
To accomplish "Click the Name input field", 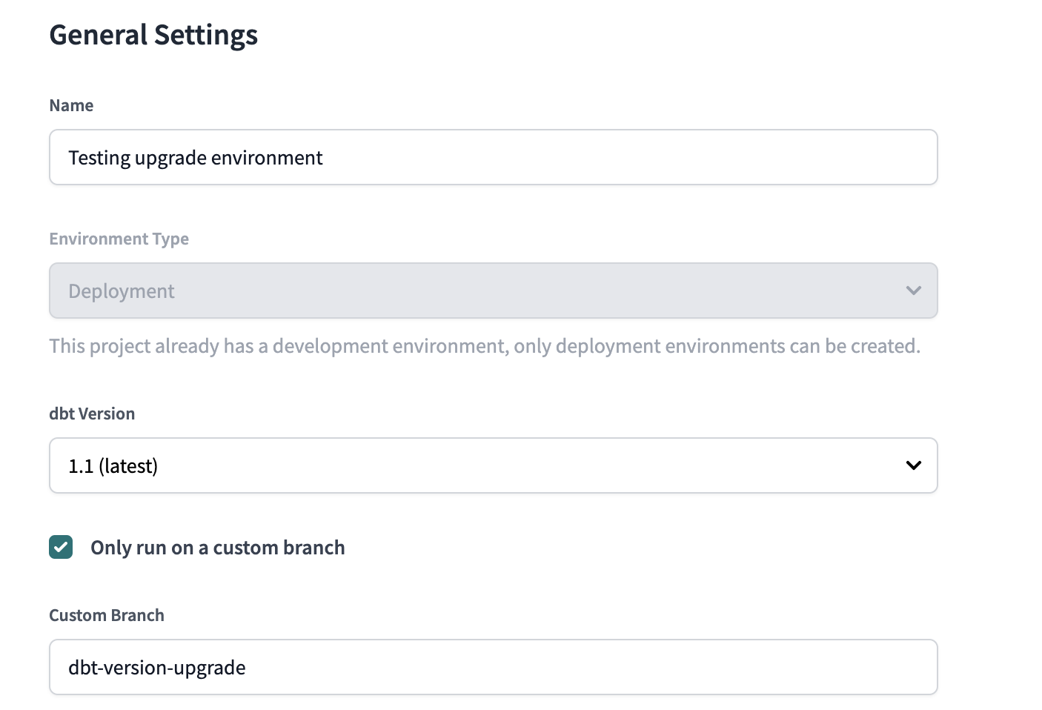I will (493, 157).
